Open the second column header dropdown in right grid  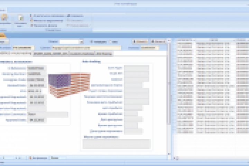click(x=234, y=40)
